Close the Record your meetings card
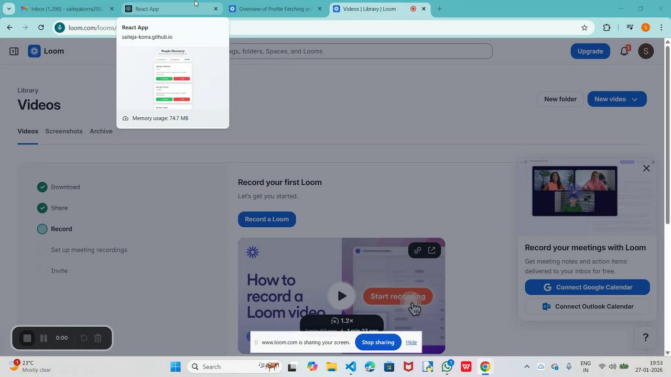 point(646,168)
